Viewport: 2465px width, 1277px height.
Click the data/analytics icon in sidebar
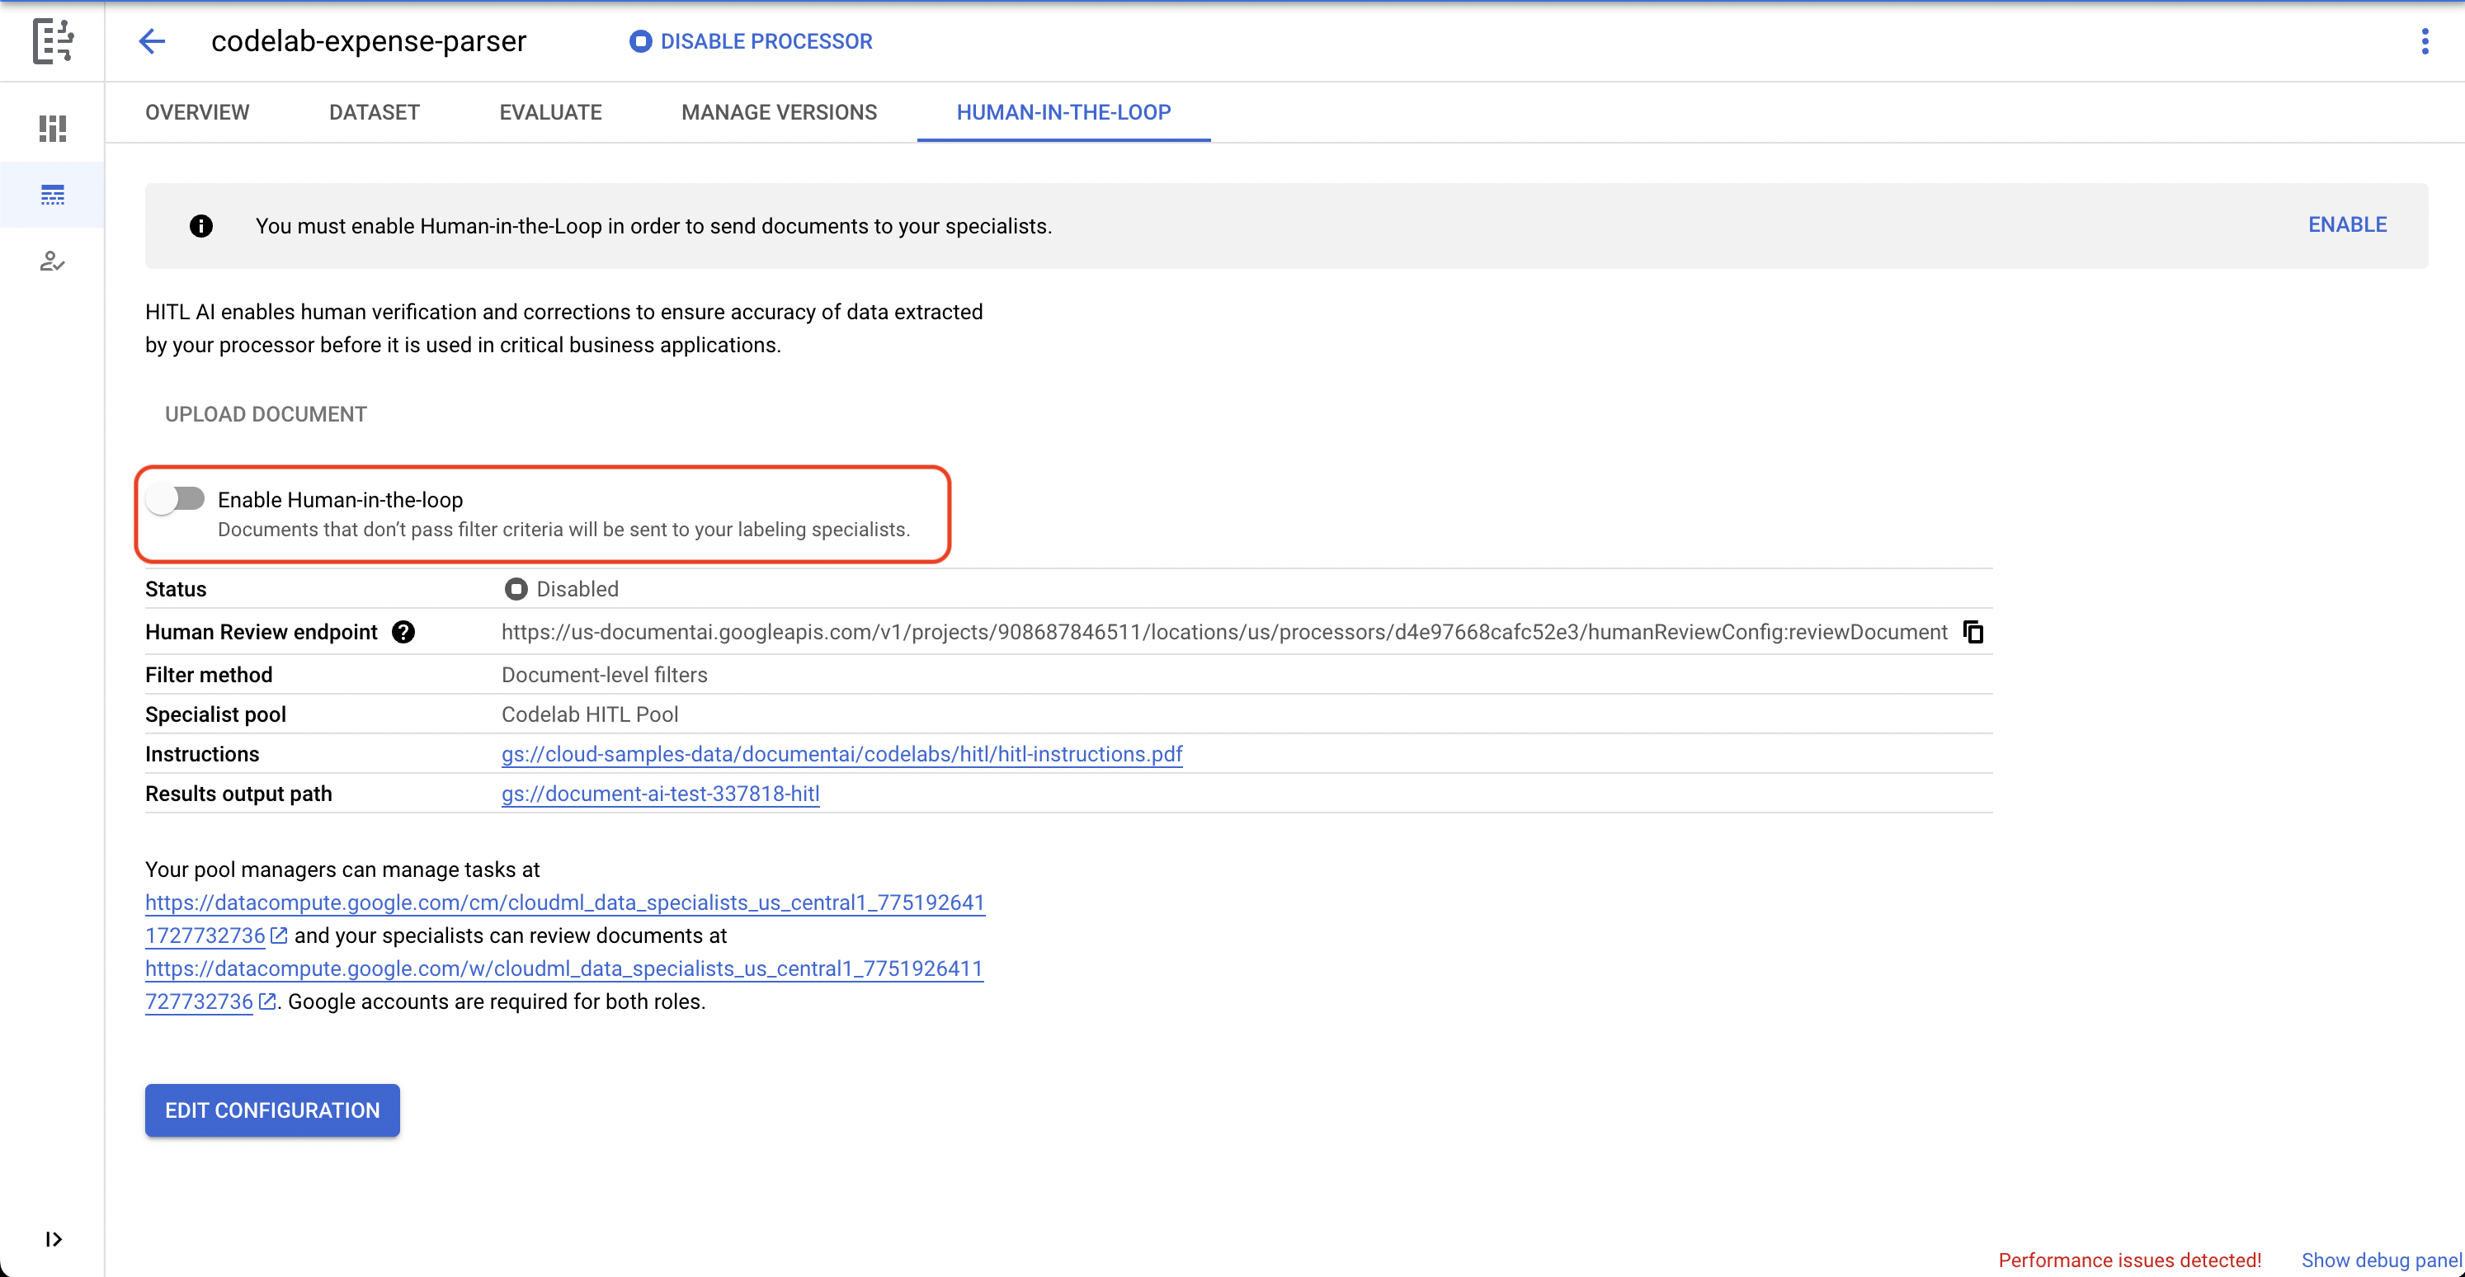click(50, 129)
